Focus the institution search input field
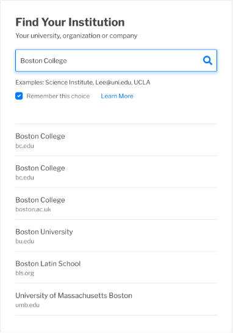233x333 pixels. coord(116,61)
